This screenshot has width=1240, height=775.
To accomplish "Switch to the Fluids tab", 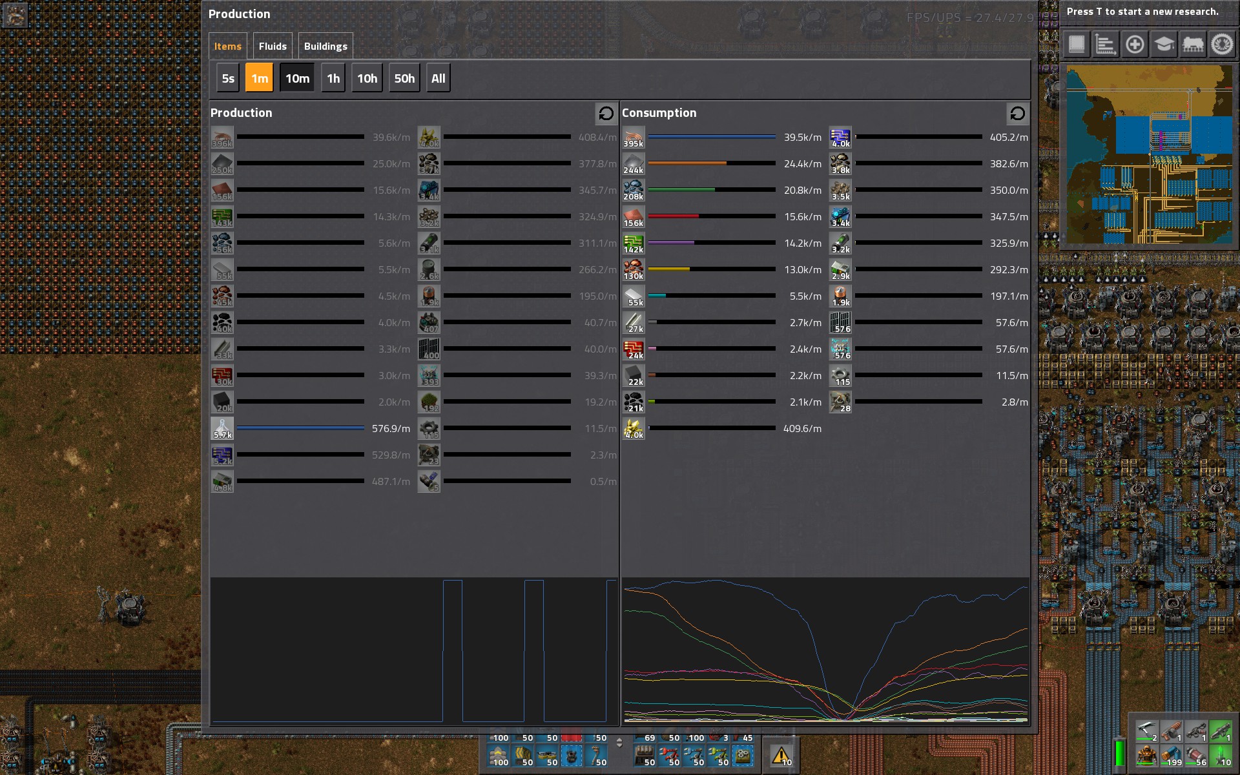I will click(273, 46).
